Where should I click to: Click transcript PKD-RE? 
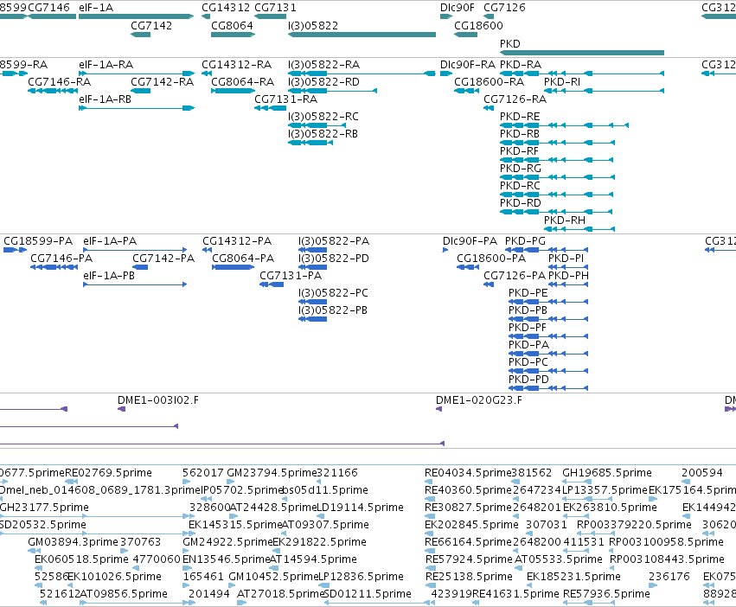click(x=520, y=117)
